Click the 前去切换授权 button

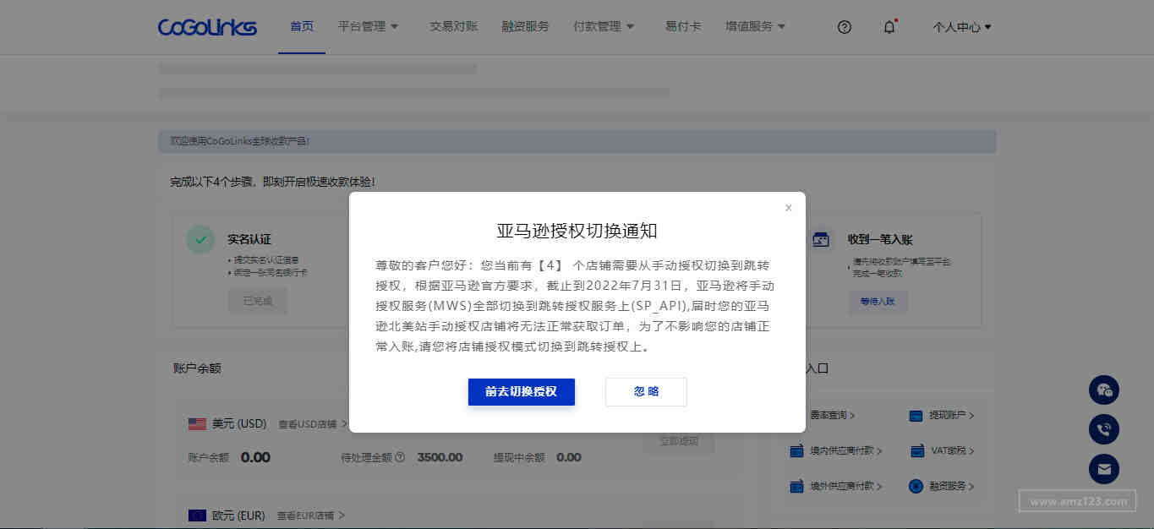pyautogui.click(x=522, y=392)
